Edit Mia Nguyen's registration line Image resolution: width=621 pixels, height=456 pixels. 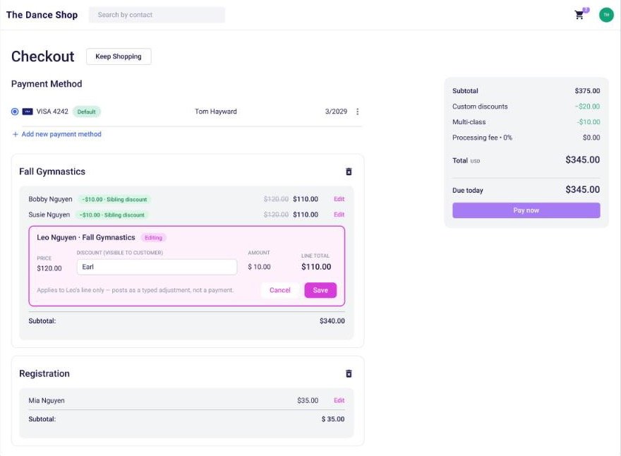coord(339,400)
